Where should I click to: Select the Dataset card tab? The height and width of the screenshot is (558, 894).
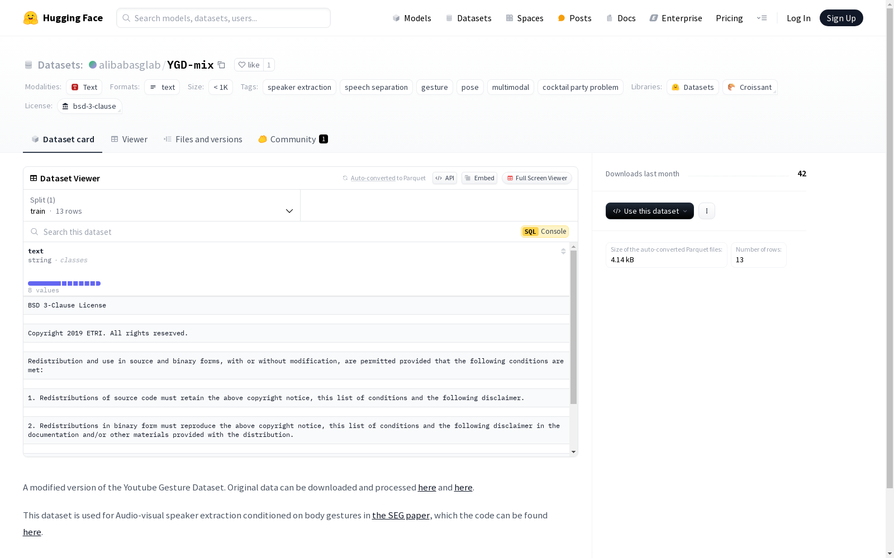click(x=63, y=139)
